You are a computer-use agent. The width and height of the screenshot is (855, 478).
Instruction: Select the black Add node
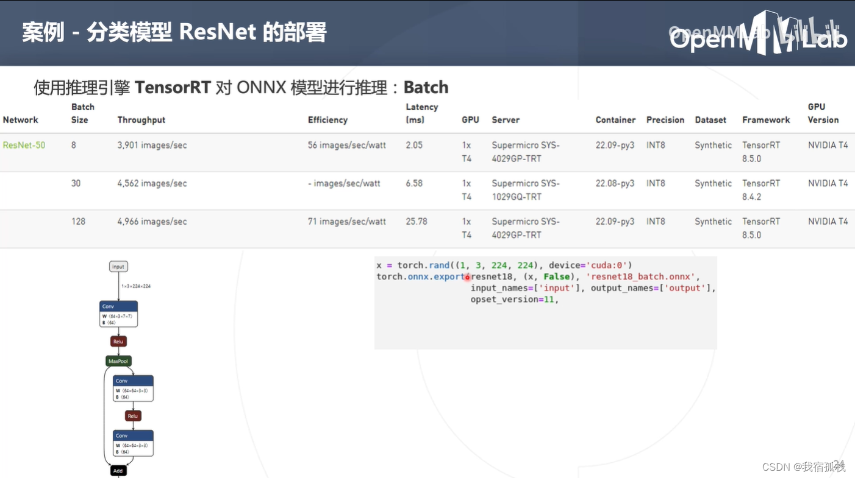118,471
